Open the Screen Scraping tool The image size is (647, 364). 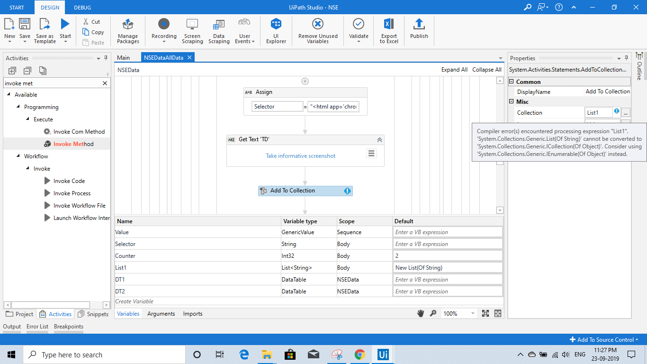pyautogui.click(x=192, y=25)
